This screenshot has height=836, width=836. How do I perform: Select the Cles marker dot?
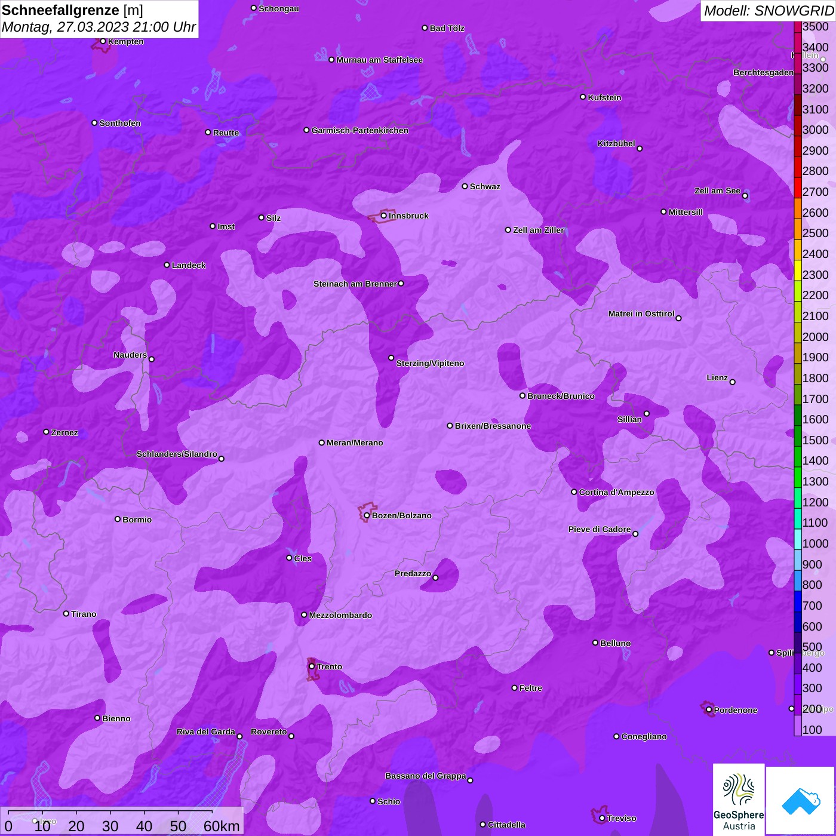(289, 558)
